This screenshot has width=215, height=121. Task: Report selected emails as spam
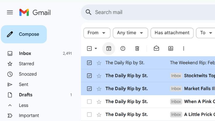(x=123, y=49)
